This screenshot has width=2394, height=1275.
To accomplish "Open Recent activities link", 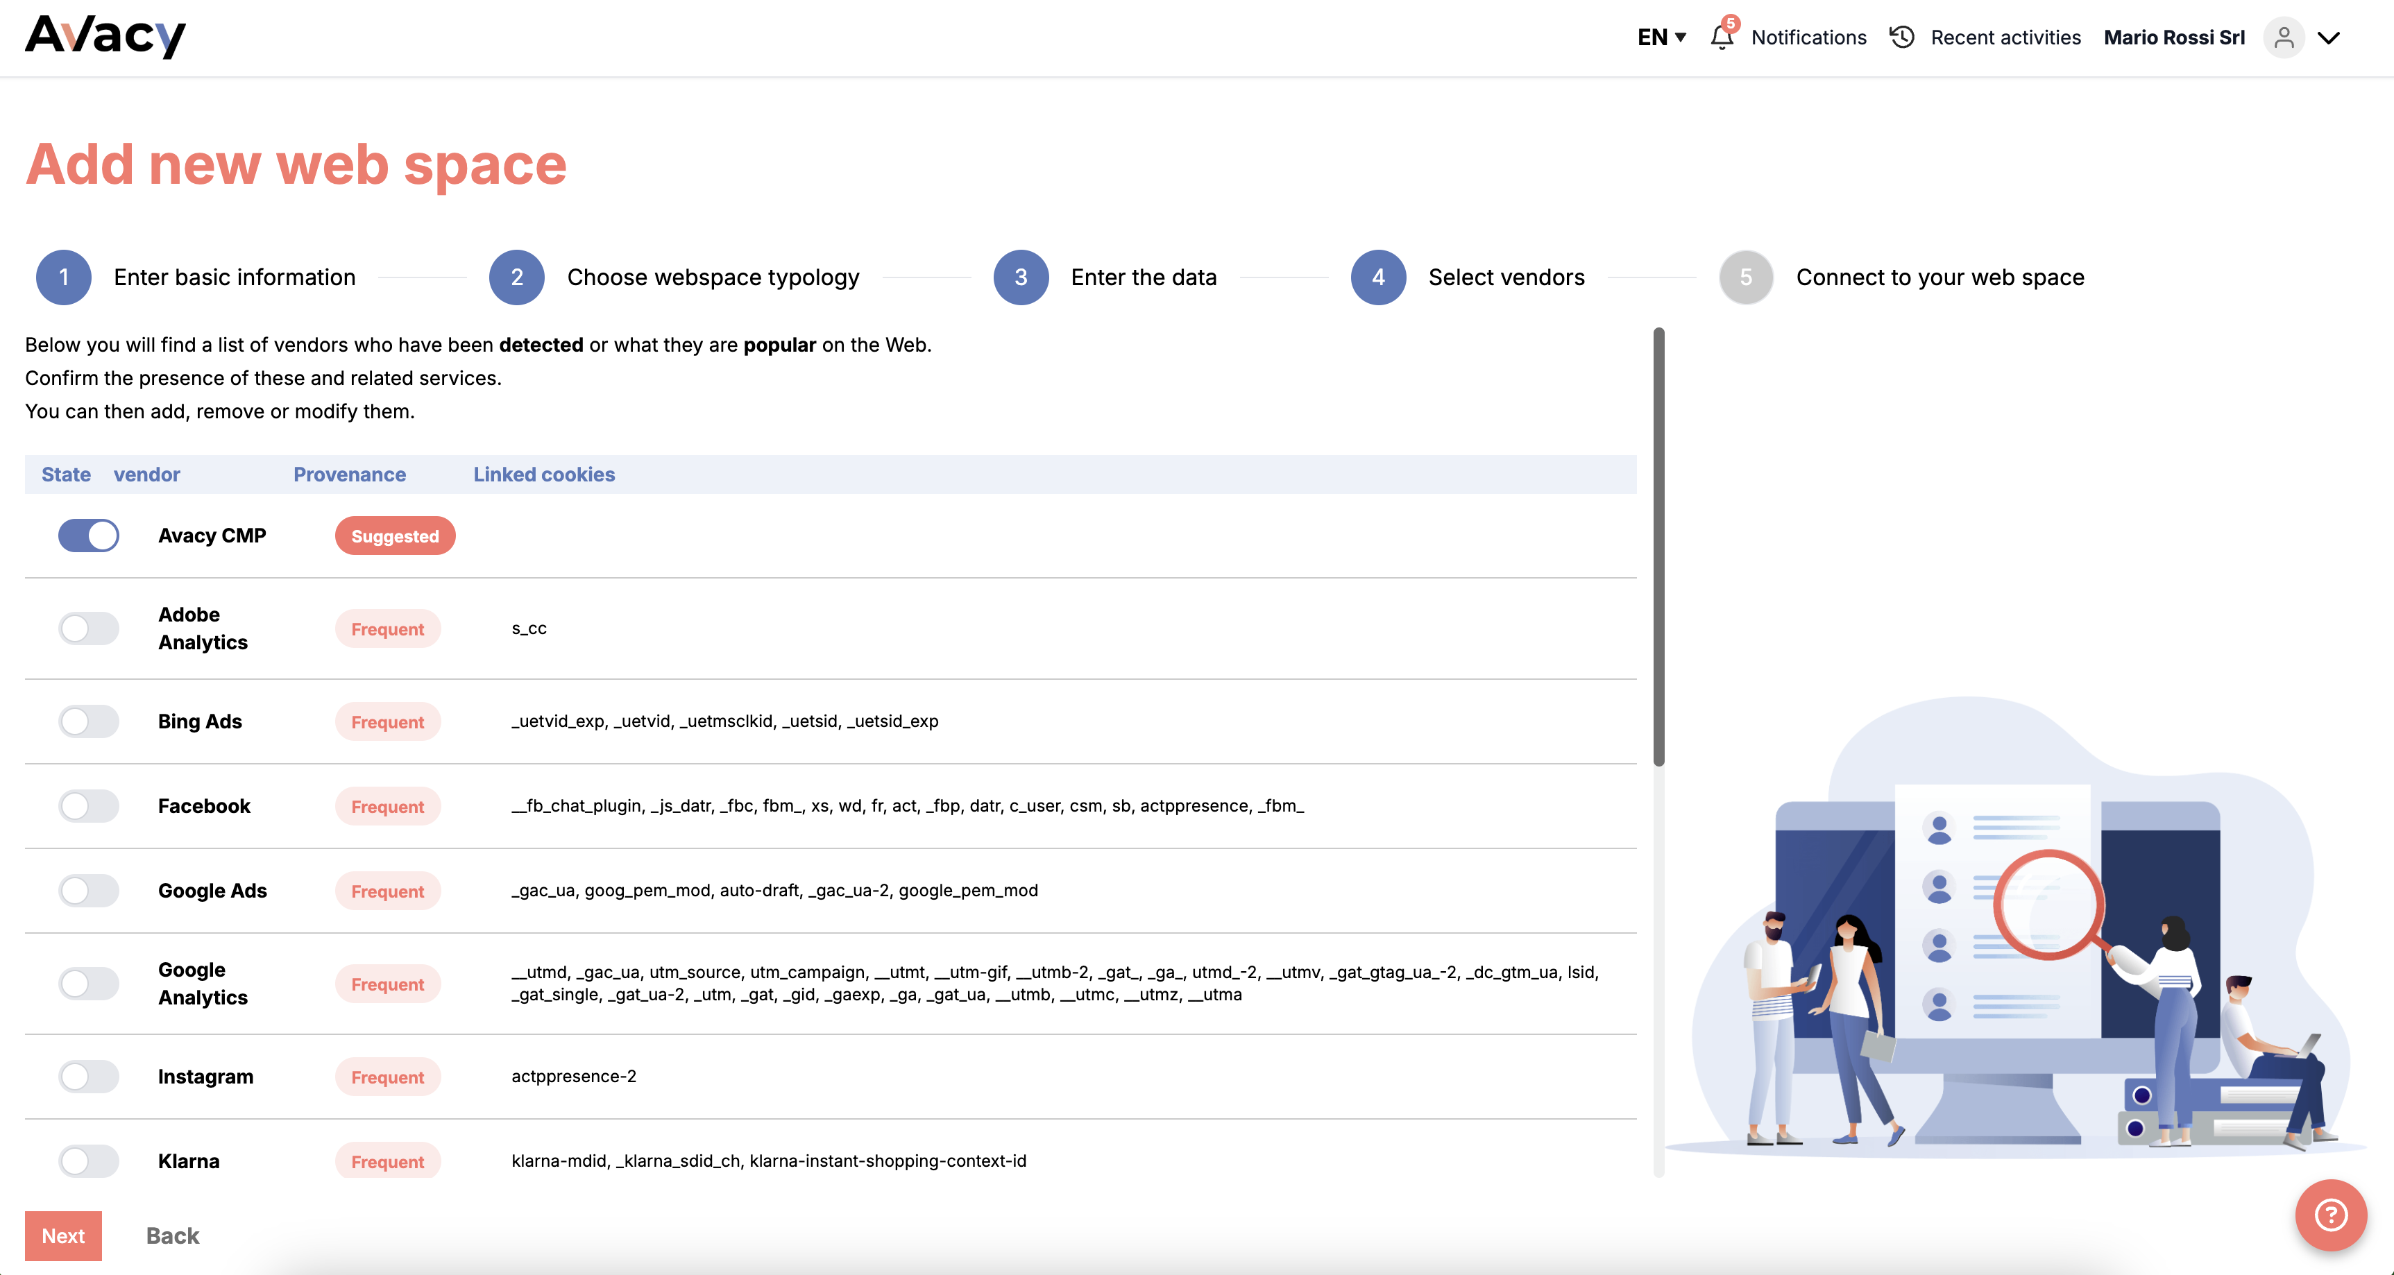I will (x=2005, y=37).
